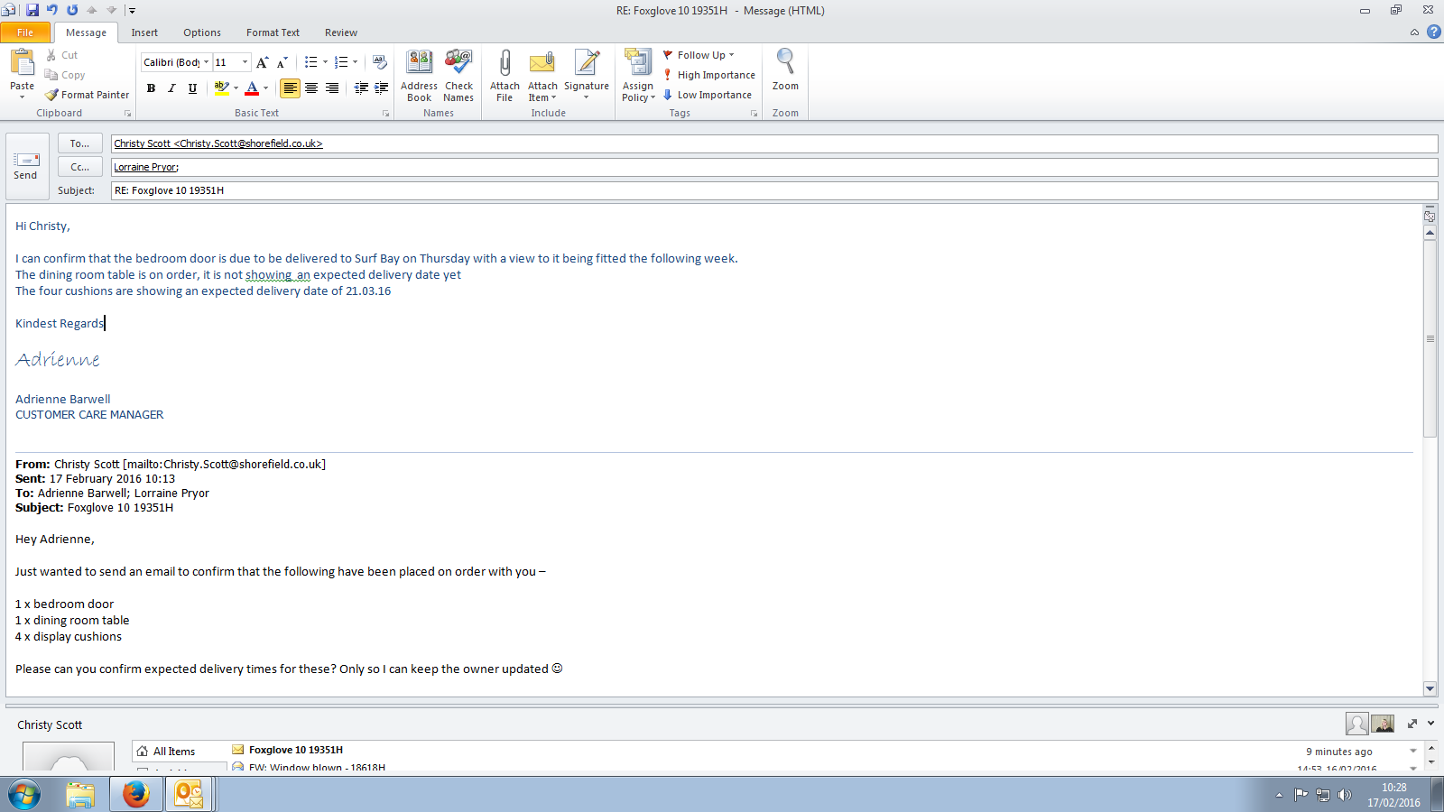Viewport: 1444px width, 812px height.
Task: Click the To... recipients button
Action: [x=79, y=143]
